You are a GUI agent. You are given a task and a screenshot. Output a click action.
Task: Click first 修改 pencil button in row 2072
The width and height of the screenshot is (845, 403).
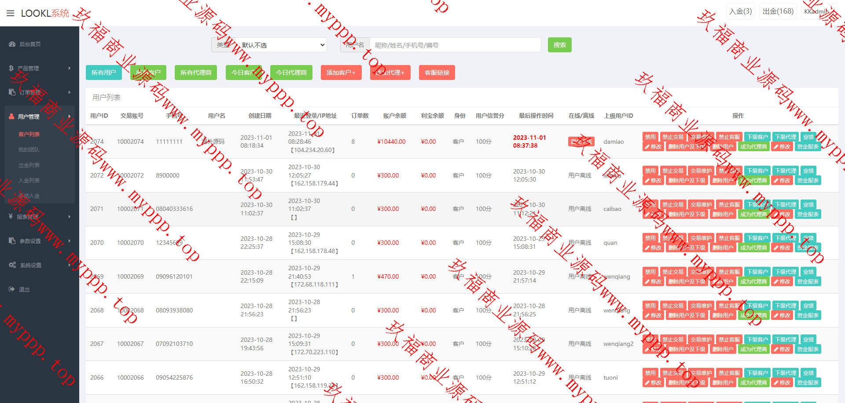[653, 181]
